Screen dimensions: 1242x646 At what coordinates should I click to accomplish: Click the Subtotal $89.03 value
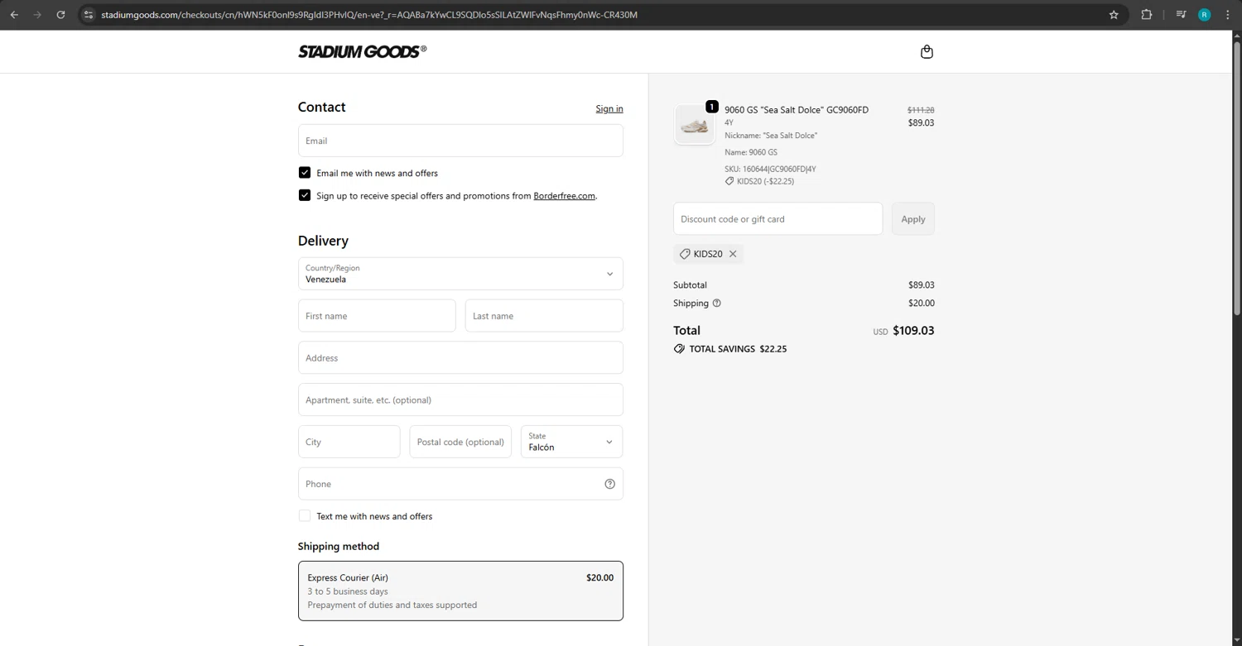(921, 285)
